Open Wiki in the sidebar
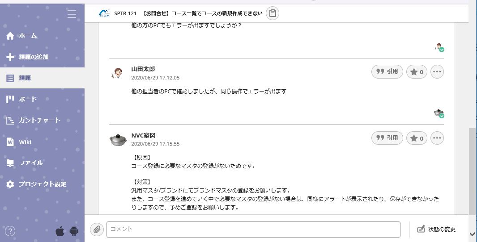This screenshot has width=477, height=242. (42, 142)
